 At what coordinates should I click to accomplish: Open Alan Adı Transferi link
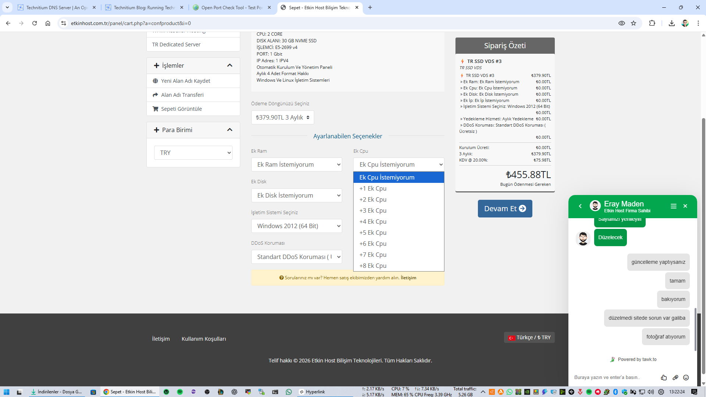(182, 95)
